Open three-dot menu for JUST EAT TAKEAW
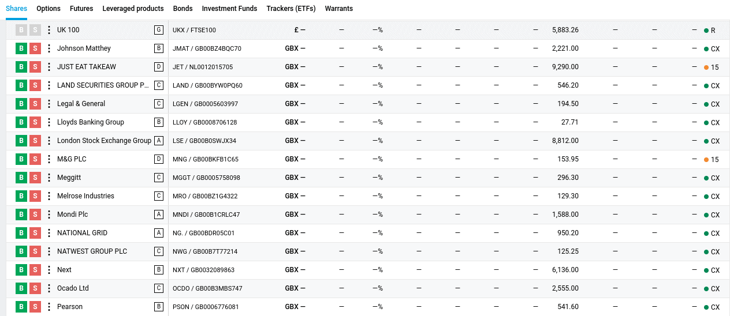Image resolution: width=730 pixels, height=316 pixels. pos(49,67)
